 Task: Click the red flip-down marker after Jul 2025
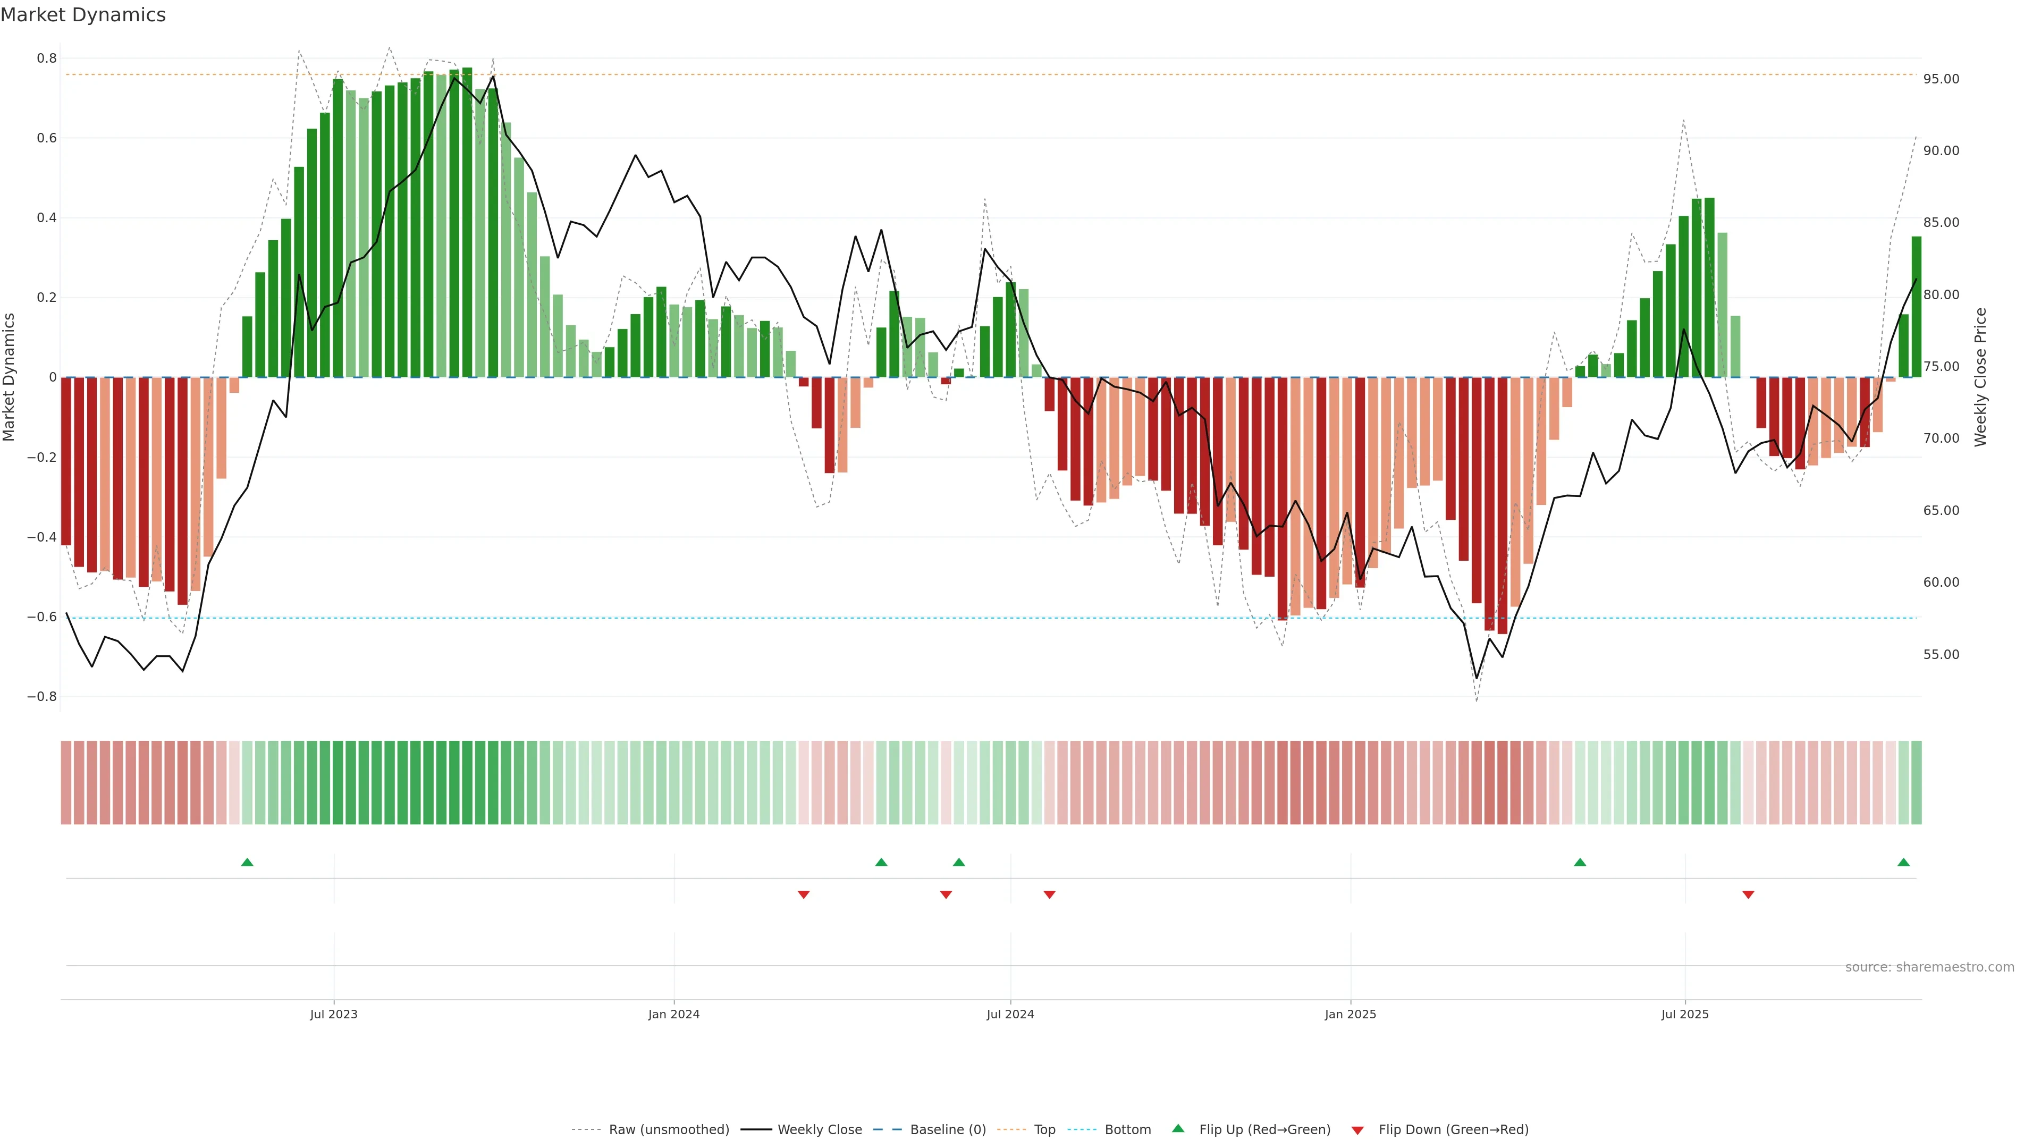[1748, 894]
